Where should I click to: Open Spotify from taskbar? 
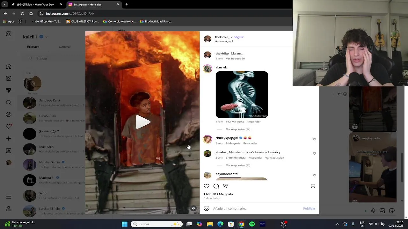pos(252,224)
